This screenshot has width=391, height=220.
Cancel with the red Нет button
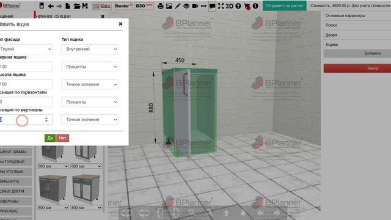pyautogui.click(x=62, y=138)
